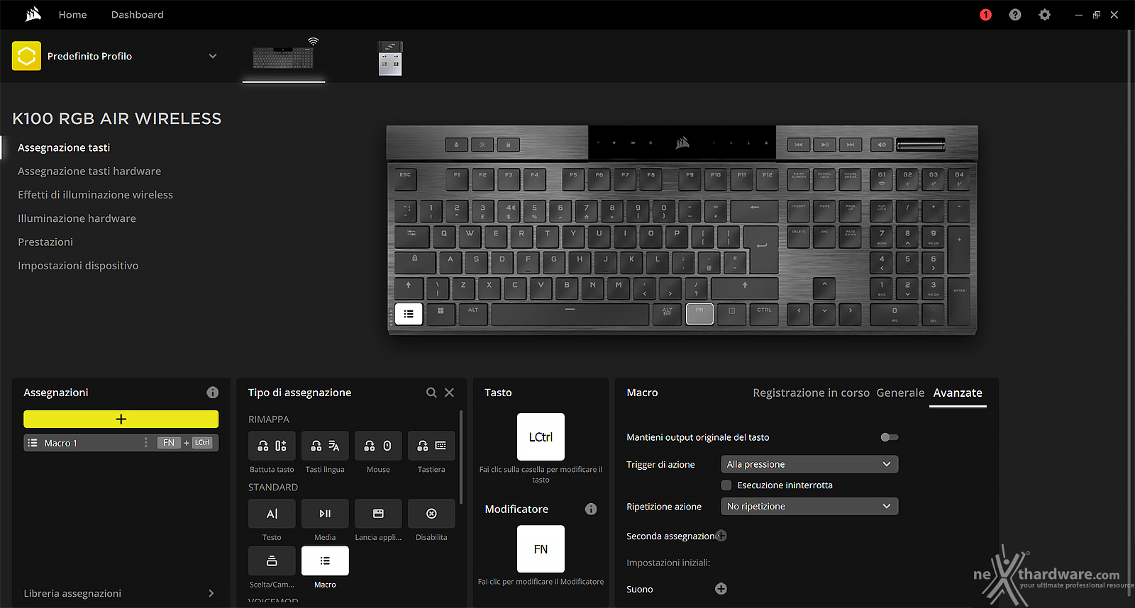This screenshot has height=608, width=1135.
Task: Switch to the Generale macro tab
Action: (x=900, y=393)
